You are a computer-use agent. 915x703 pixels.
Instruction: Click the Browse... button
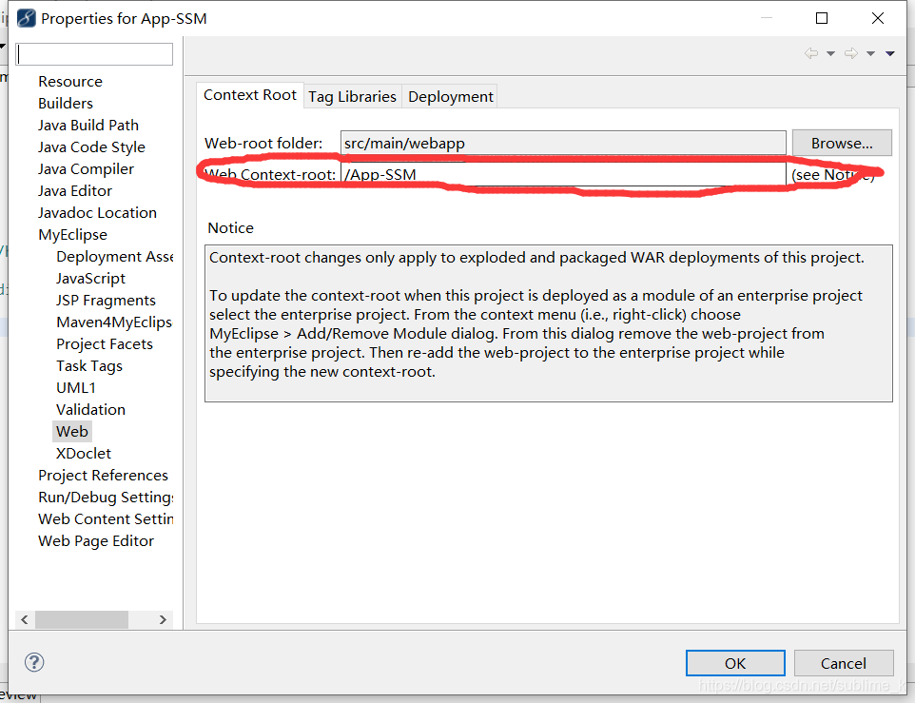842,143
